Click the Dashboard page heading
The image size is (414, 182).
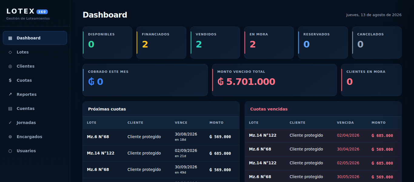coord(105,15)
